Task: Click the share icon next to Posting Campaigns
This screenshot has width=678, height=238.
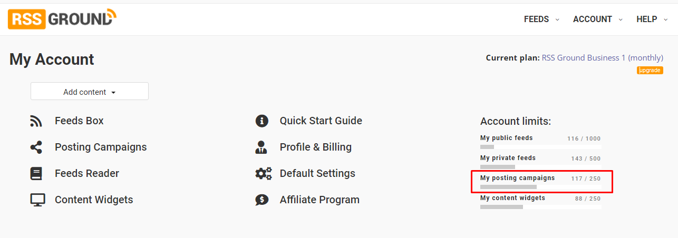Action: pyautogui.click(x=36, y=147)
